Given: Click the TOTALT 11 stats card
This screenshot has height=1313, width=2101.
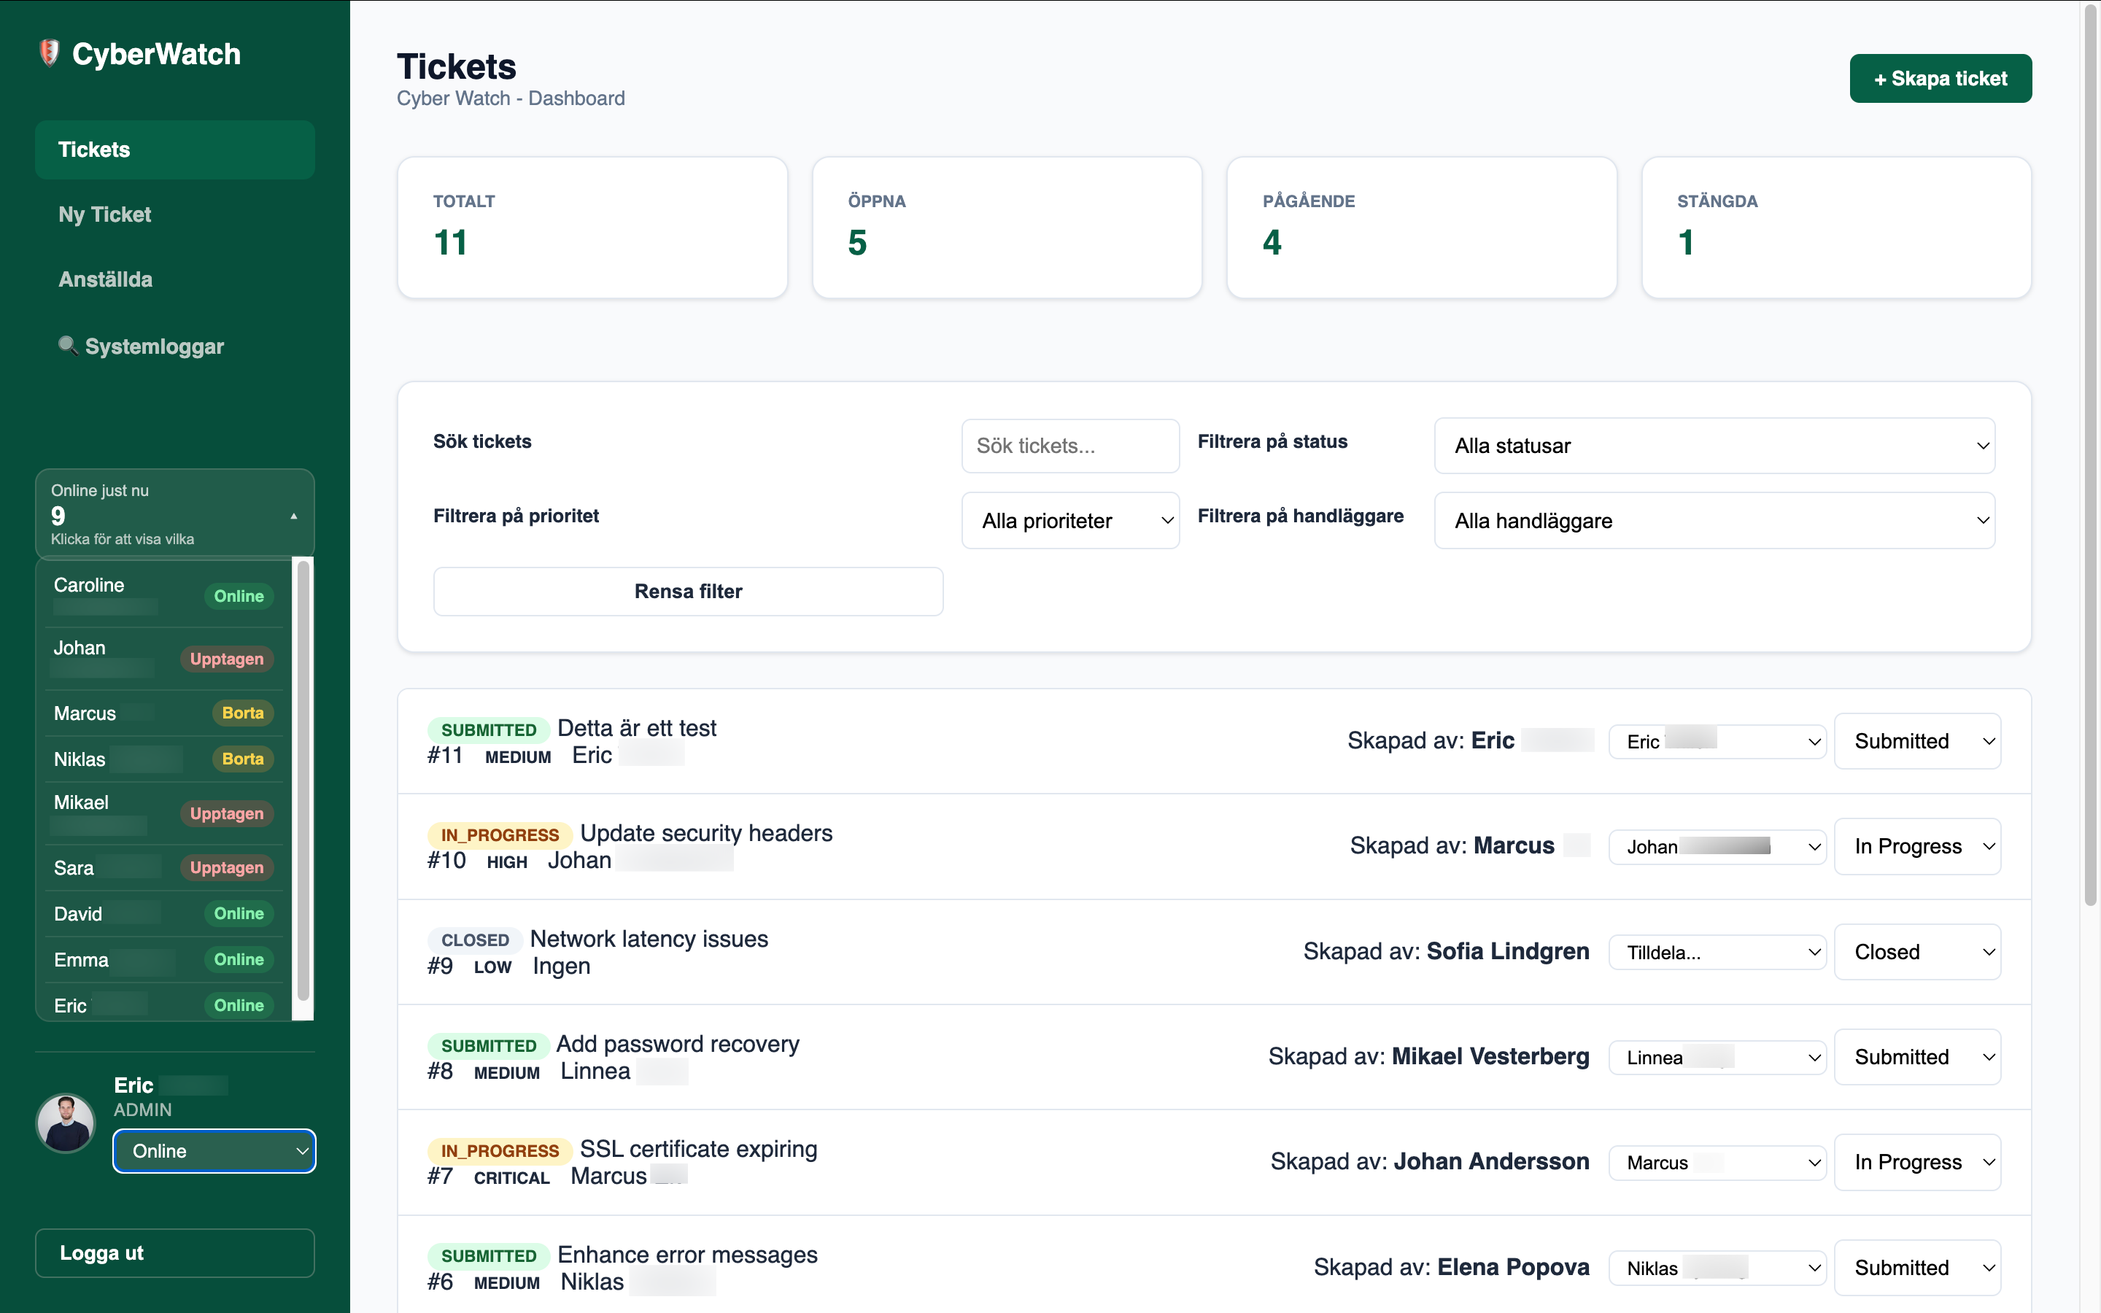Looking at the screenshot, I should point(592,228).
